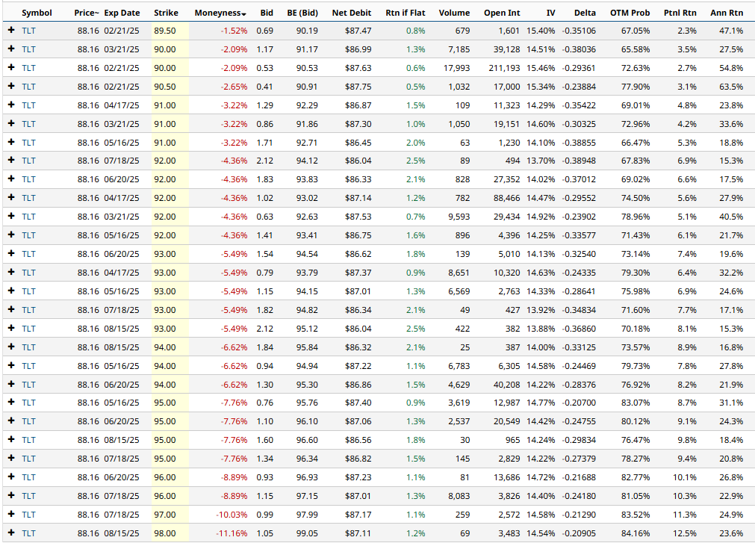This screenshot has height=546, width=755.
Task: Click volume value 17,993
Action: [x=456, y=68]
